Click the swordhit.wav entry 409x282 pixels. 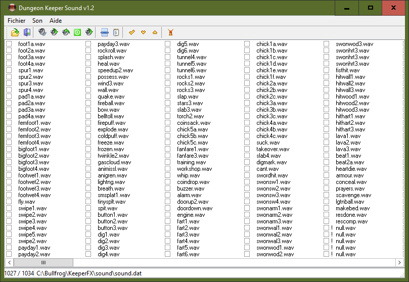272,175
